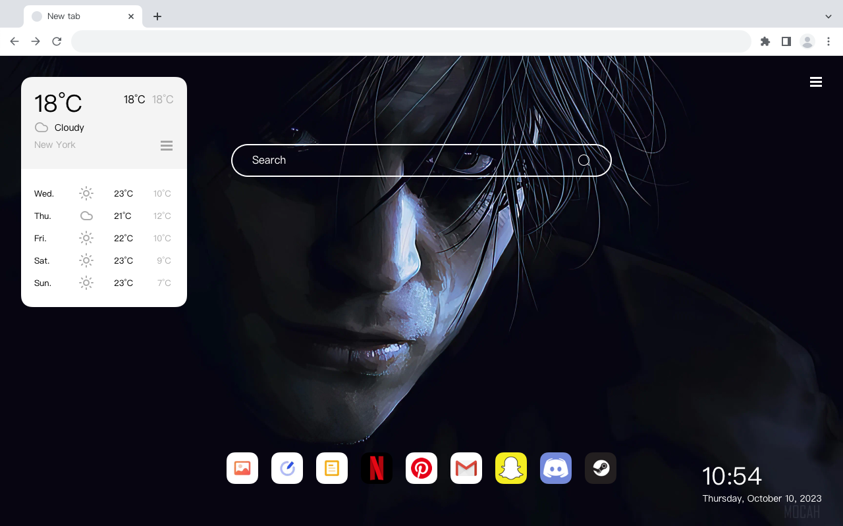Image resolution: width=843 pixels, height=526 pixels.
Task: Open a new browser tab
Action: tap(157, 16)
